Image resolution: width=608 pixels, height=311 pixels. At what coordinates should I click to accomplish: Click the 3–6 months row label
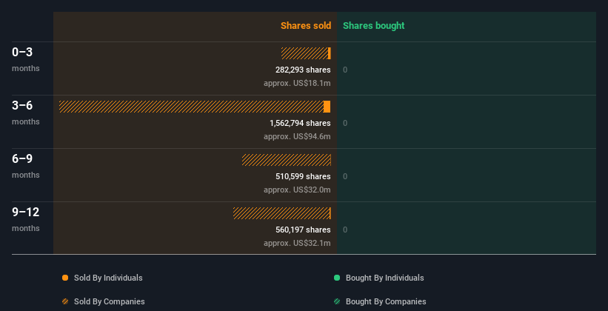pyautogui.click(x=26, y=113)
